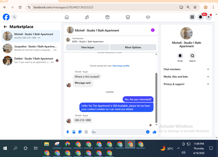
Task: Click the chat header title Michell Studio
Action: (x=97, y=30)
